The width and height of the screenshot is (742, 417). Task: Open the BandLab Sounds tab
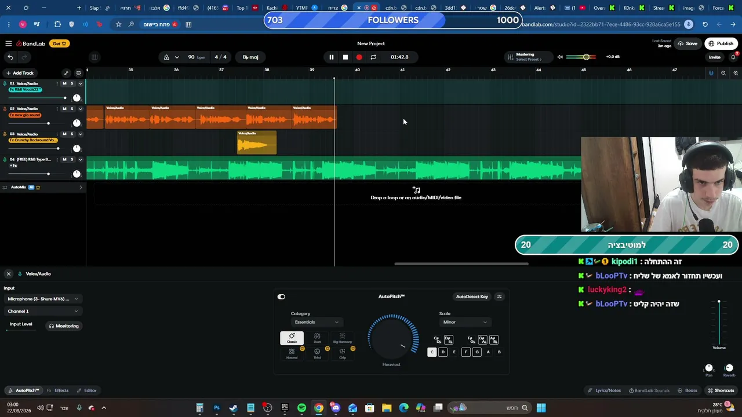(x=649, y=390)
